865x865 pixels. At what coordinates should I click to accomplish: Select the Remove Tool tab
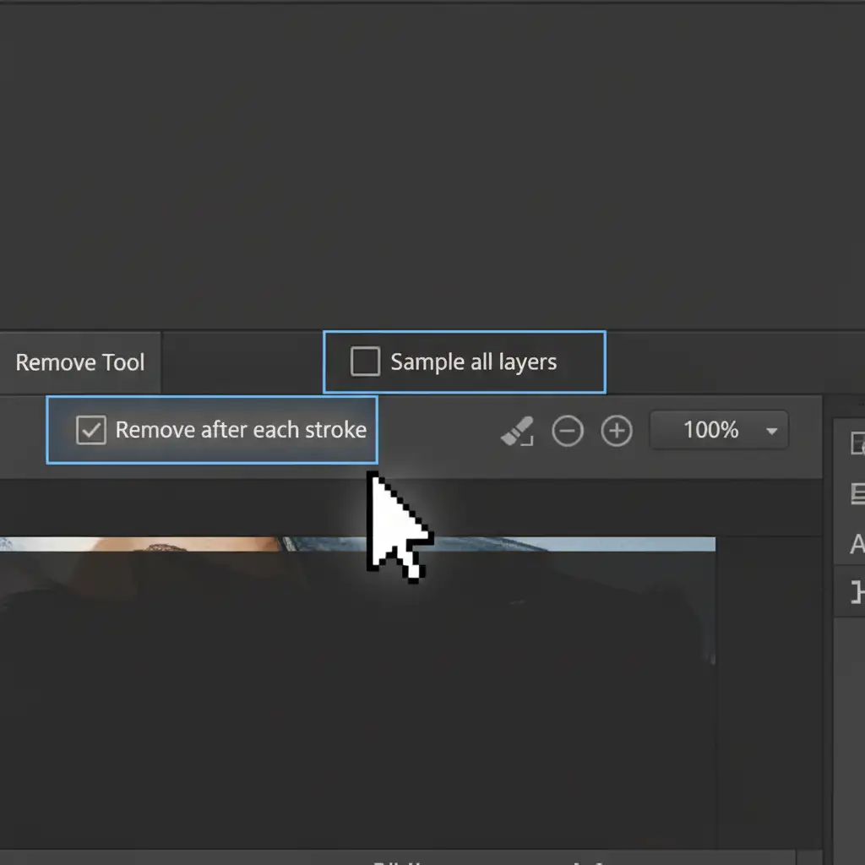click(80, 363)
